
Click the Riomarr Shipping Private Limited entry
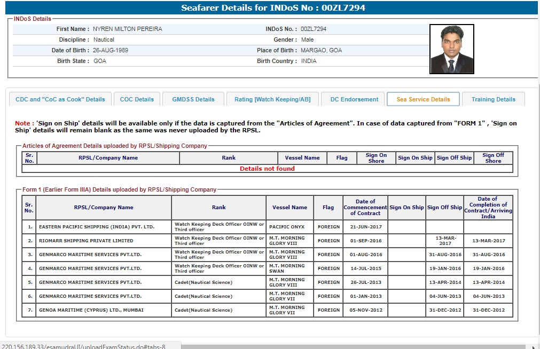point(86,241)
